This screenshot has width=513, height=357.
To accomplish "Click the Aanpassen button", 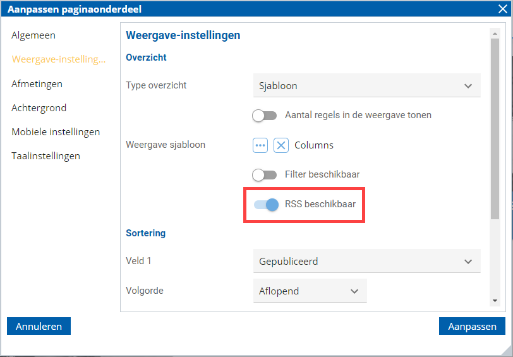I will 472,326.
